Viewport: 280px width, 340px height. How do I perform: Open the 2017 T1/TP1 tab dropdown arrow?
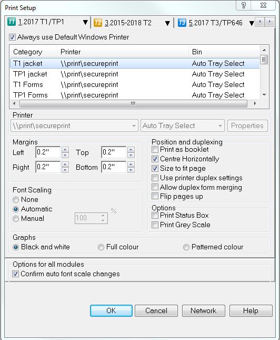coord(85,22)
